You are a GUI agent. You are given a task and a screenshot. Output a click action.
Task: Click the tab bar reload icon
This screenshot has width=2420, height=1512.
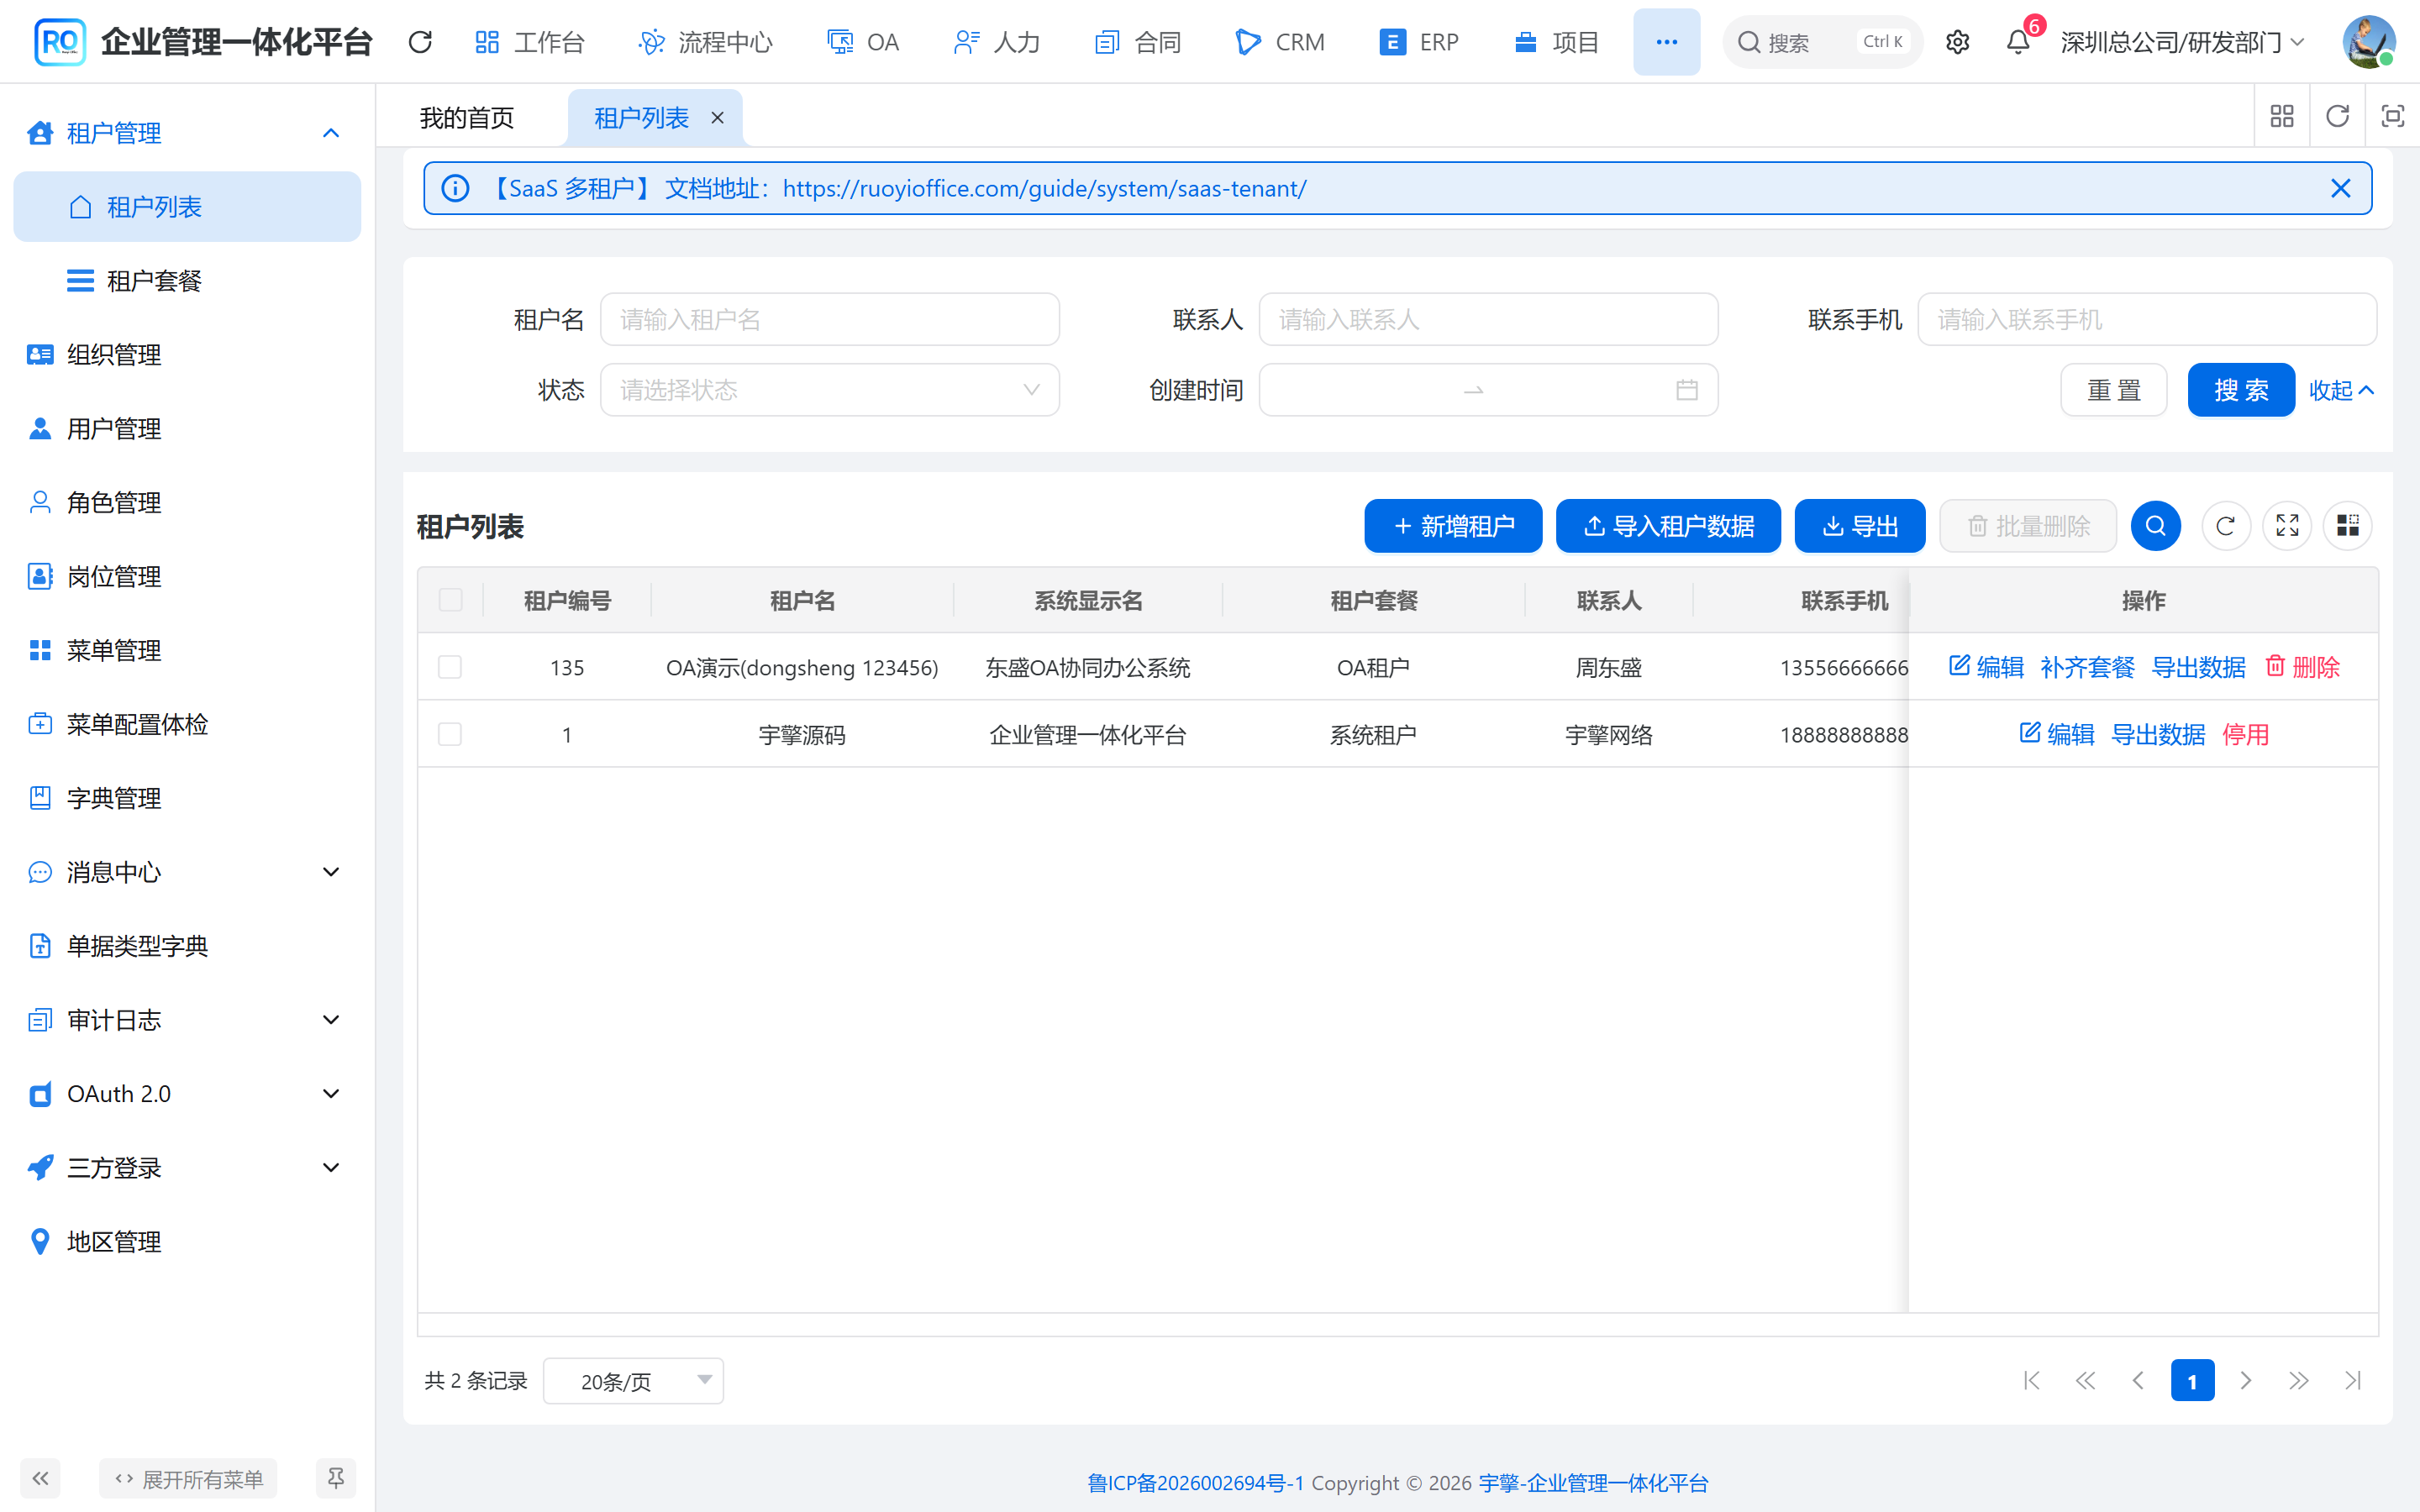coord(2337,117)
